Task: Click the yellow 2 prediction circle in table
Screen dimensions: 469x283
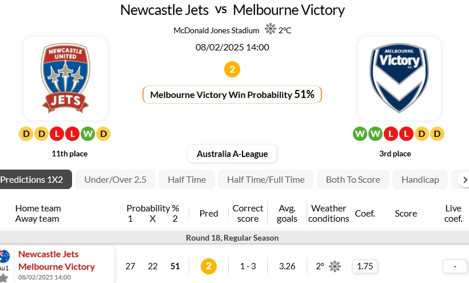Action: click(209, 266)
